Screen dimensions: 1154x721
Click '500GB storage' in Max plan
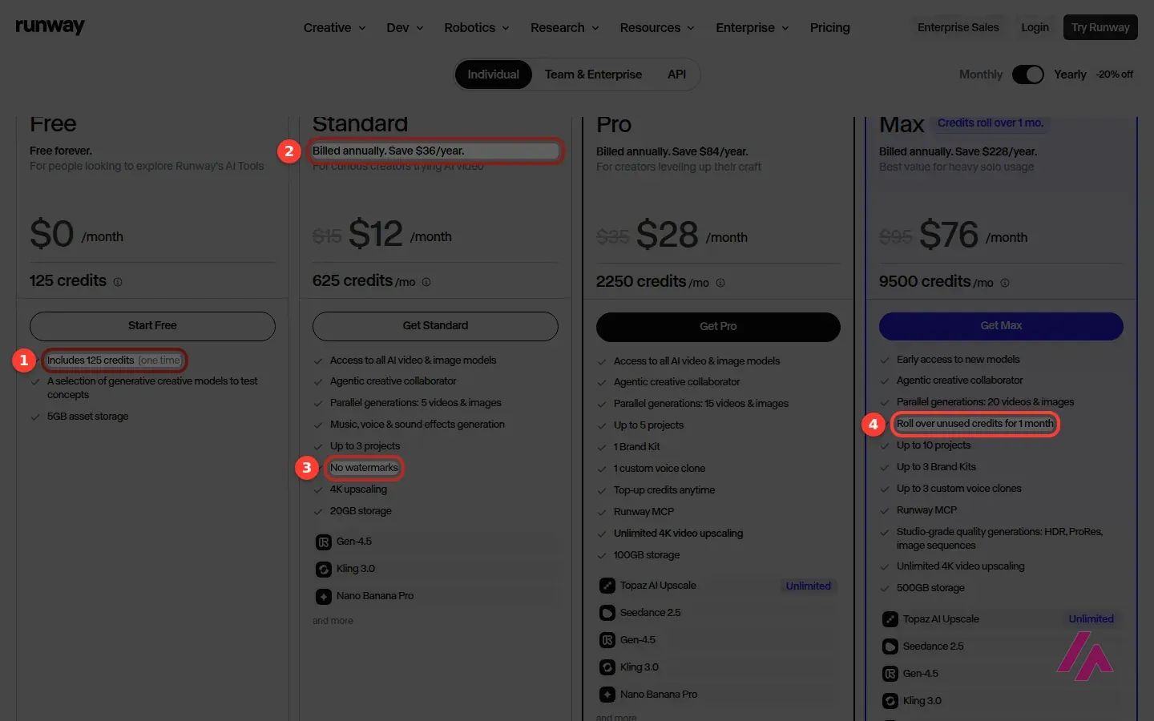click(x=930, y=588)
